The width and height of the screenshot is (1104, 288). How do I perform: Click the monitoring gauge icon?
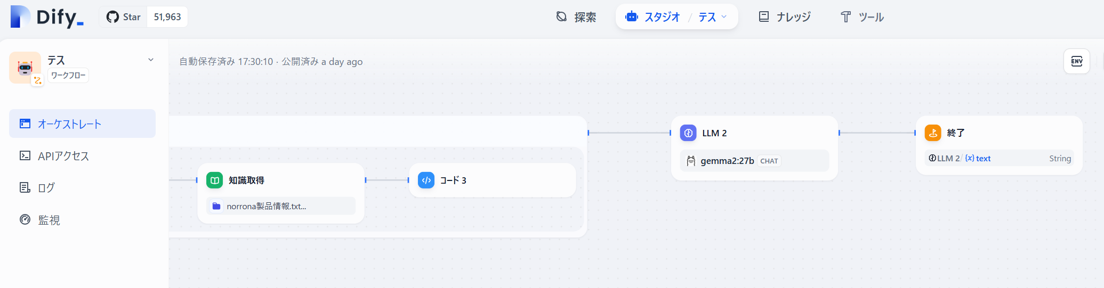25,219
